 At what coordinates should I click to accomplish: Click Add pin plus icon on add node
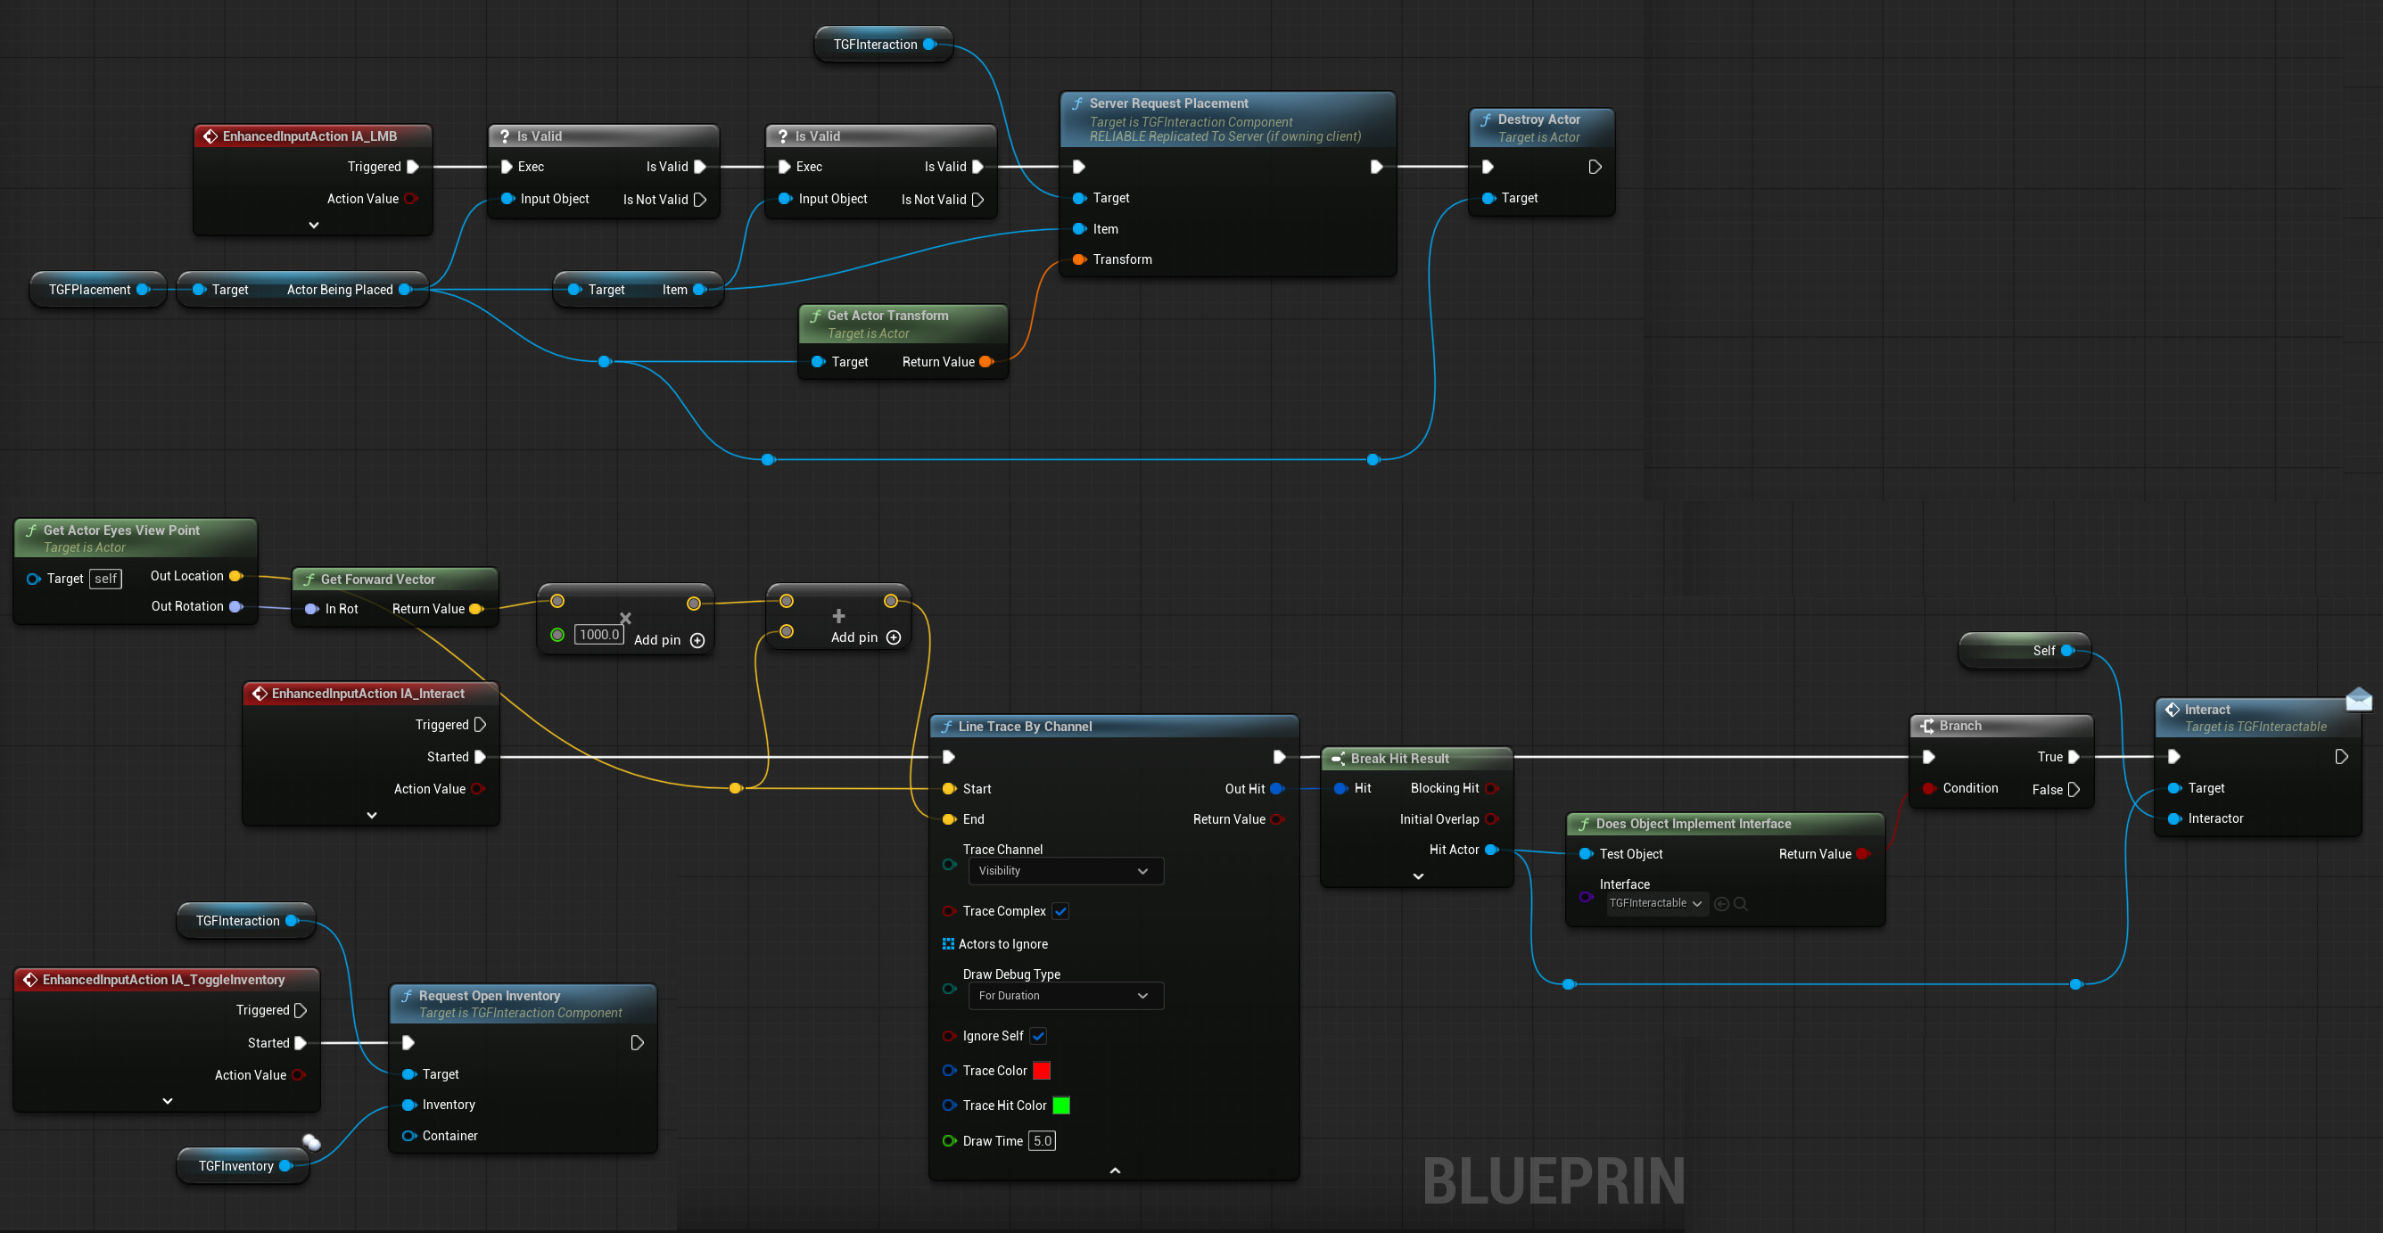(893, 637)
